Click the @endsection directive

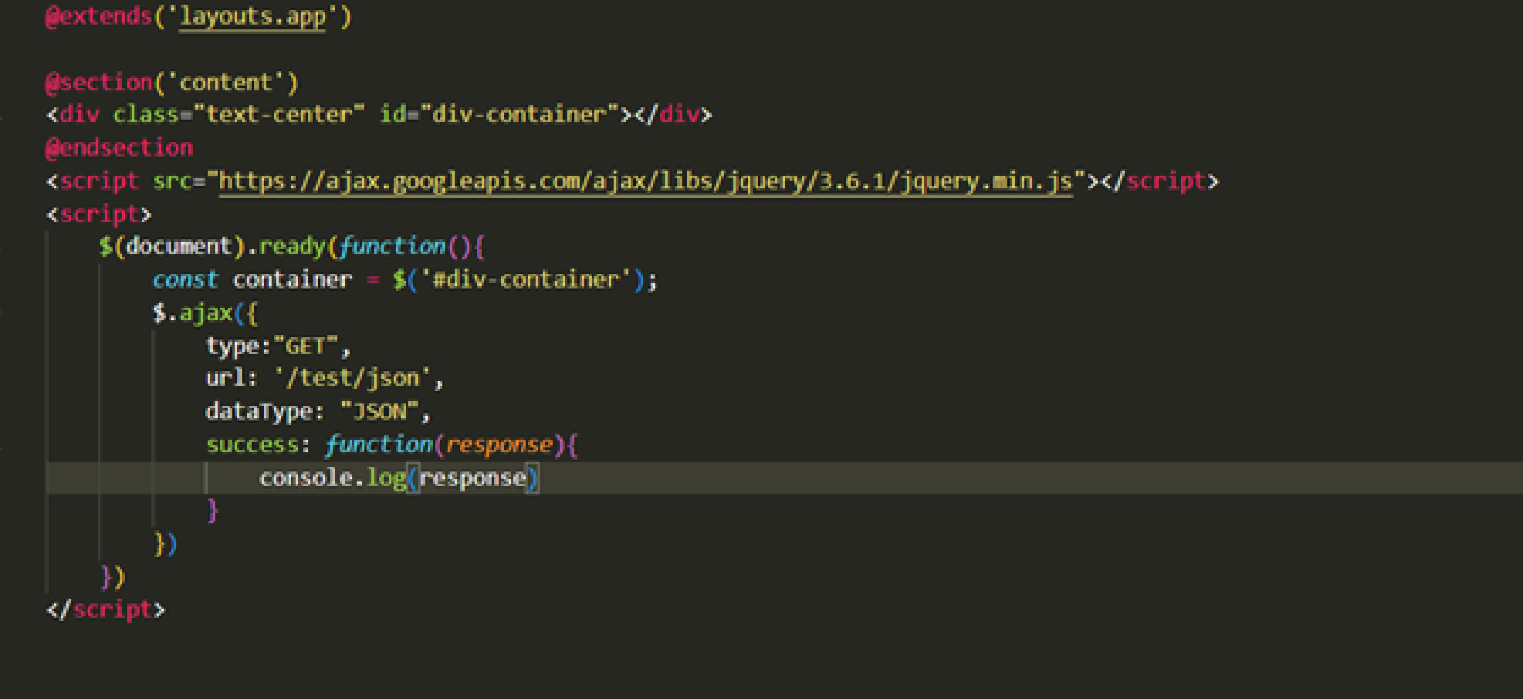pos(120,148)
